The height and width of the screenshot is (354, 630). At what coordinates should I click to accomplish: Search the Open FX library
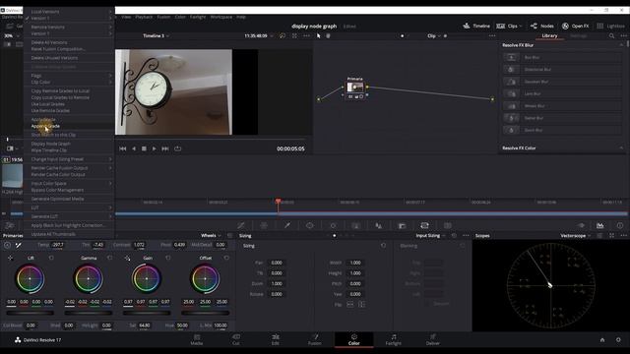pos(611,35)
